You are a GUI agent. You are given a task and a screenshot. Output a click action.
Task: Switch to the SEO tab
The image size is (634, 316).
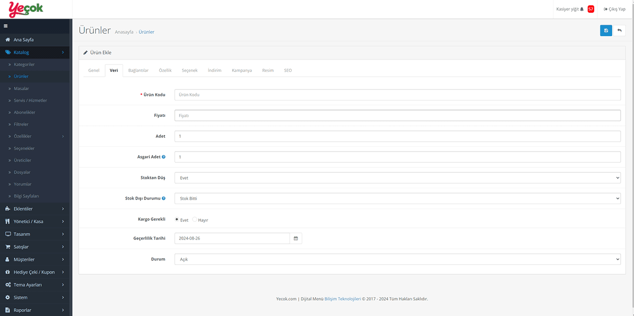[x=288, y=70]
